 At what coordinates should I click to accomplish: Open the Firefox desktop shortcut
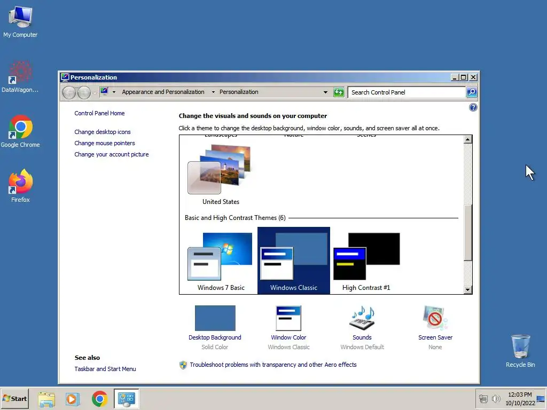click(20, 186)
